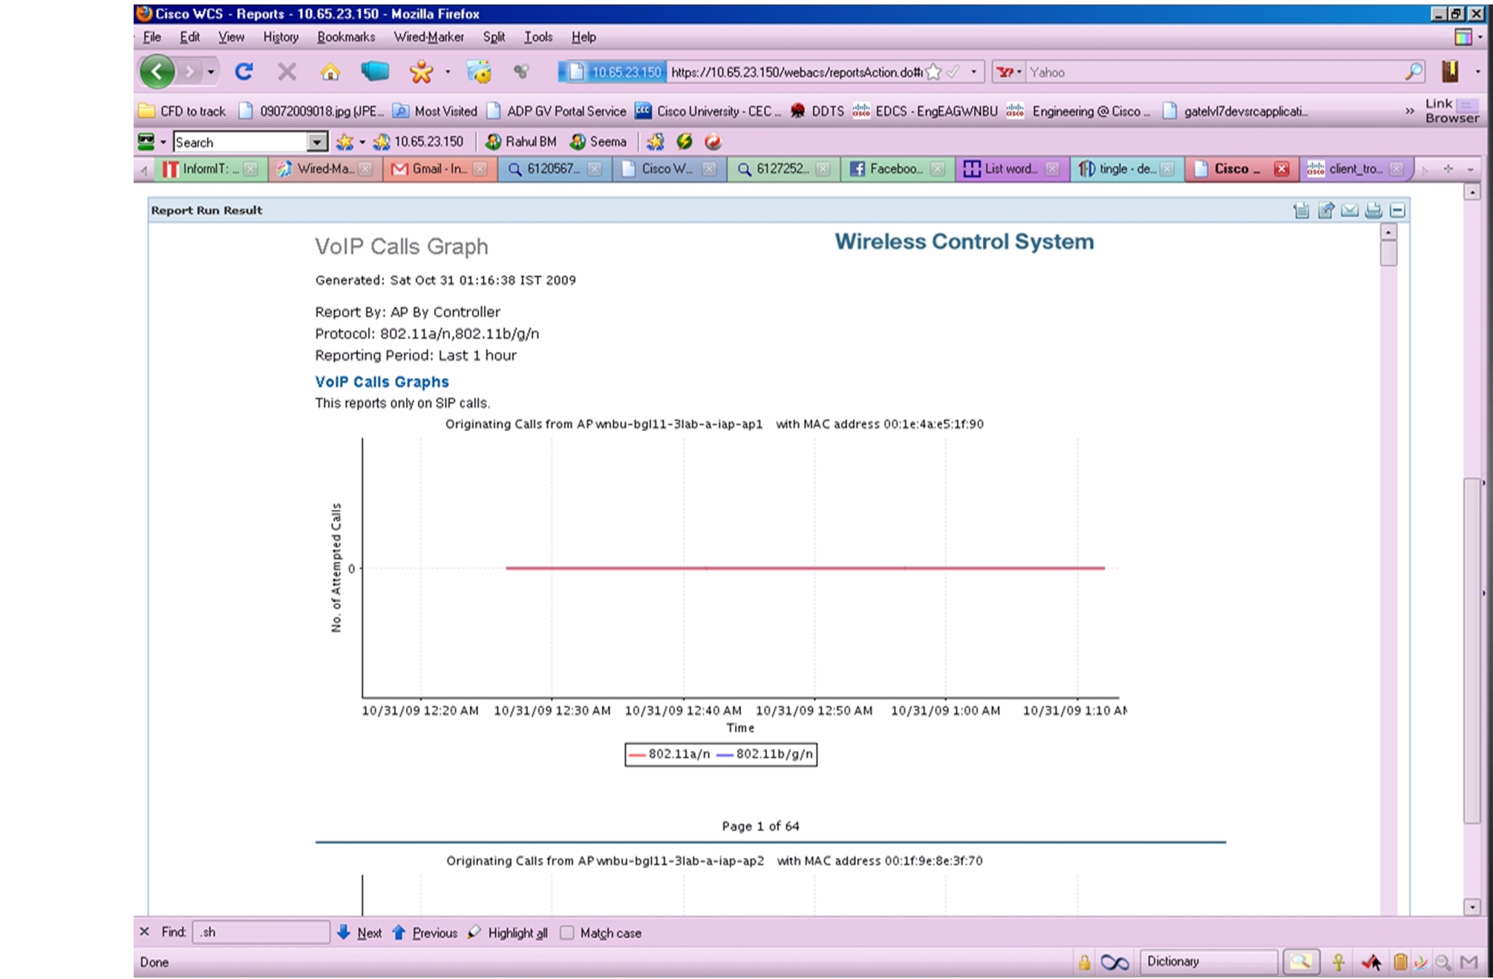Open the File menu
This screenshot has width=1493, height=979.
151,36
